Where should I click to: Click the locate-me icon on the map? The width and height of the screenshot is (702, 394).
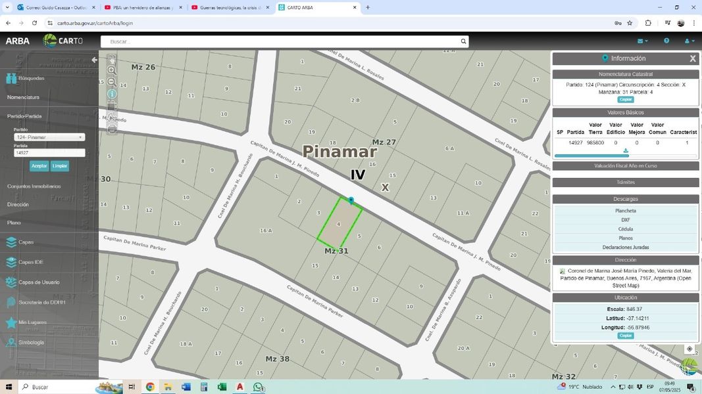(x=689, y=349)
